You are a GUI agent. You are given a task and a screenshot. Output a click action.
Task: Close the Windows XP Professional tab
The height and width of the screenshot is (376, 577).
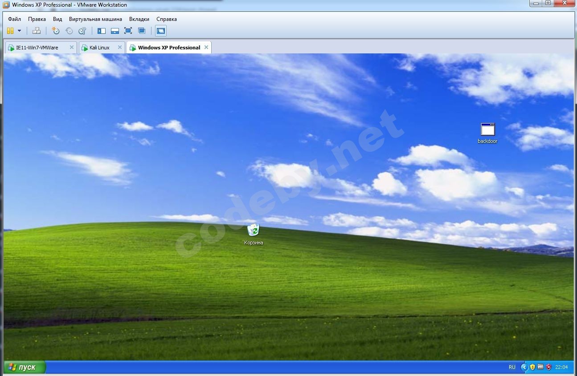[x=206, y=47]
